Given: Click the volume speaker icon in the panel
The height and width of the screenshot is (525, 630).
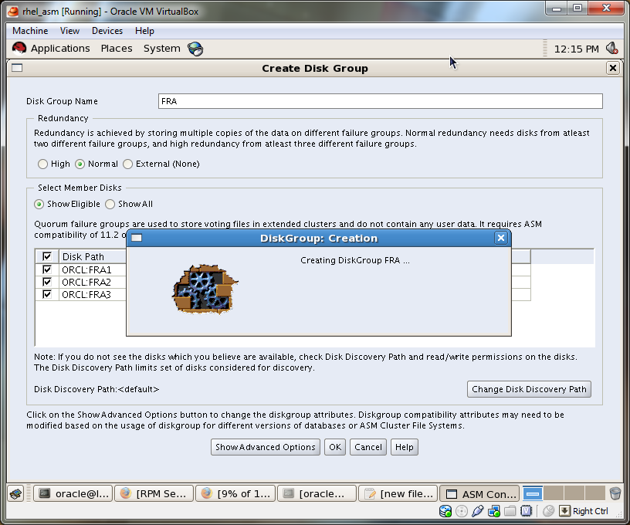Looking at the screenshot, I should 612,49.
